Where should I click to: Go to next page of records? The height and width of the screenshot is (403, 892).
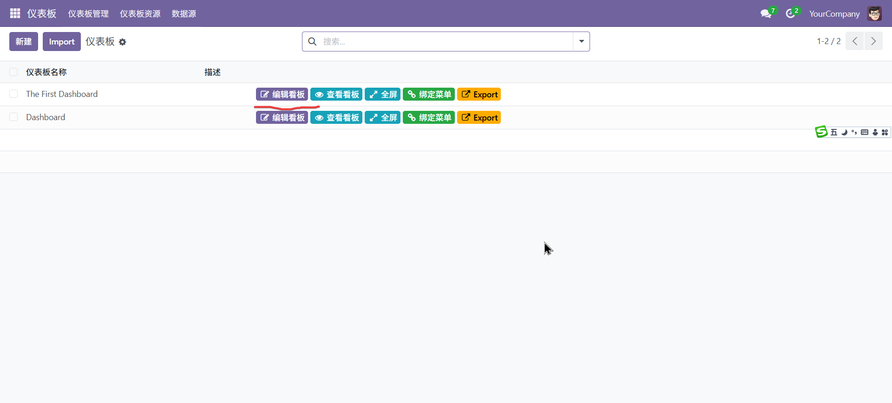tap(873, 41)
